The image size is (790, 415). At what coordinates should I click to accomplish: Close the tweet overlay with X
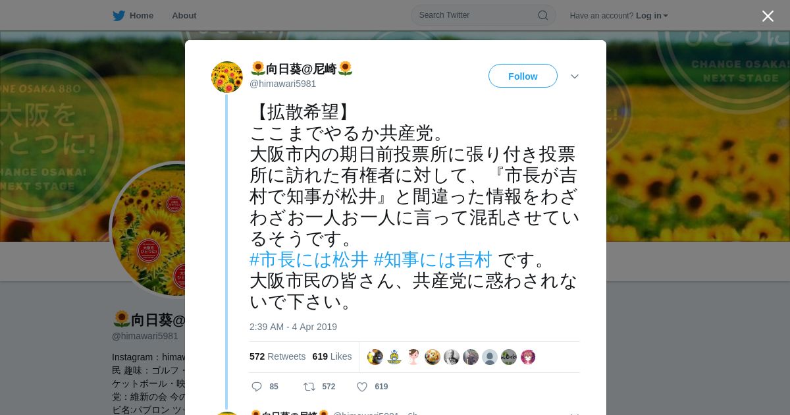pyautogui.click(x=768, y=16)
